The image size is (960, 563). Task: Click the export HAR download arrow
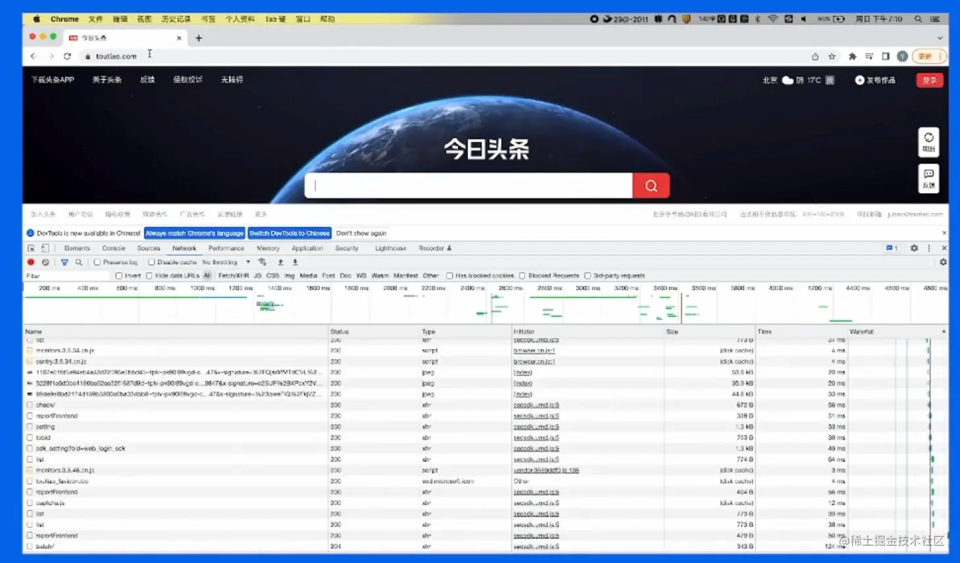coord(295,262)
